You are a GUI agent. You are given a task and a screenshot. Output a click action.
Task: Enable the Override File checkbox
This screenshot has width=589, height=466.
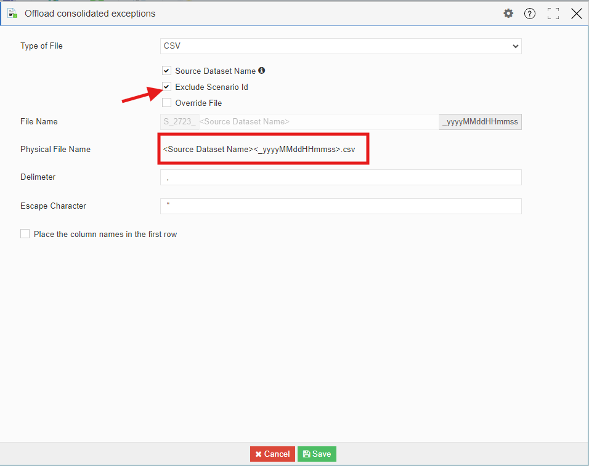click(166, 103)
